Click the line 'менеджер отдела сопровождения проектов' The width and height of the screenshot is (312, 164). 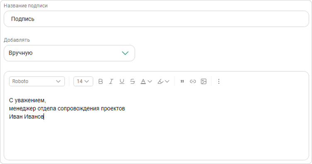(67, 109)
